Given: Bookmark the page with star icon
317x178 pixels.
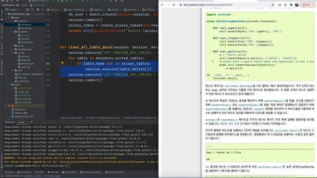Looking at the screenshot, I should [x=272, y=4].
